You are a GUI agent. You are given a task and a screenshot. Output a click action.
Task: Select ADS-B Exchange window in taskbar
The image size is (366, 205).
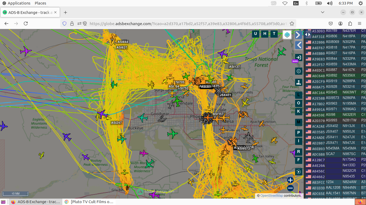[36, 202]
